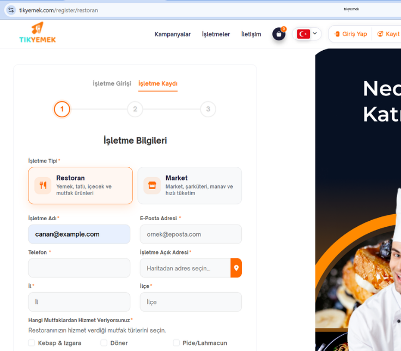Focus the İşletme Açık Adresi field
This screenshot has width=401, height=351.
(185, 268)
